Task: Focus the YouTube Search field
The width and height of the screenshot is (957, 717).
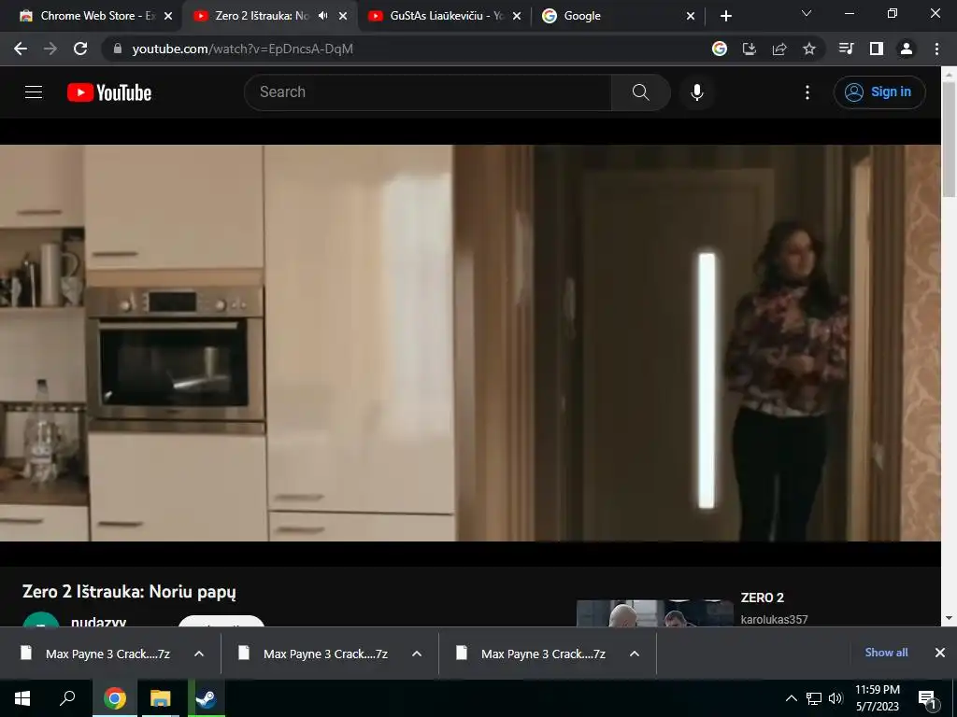Action: pyautogui.click(x=428, y=92)
